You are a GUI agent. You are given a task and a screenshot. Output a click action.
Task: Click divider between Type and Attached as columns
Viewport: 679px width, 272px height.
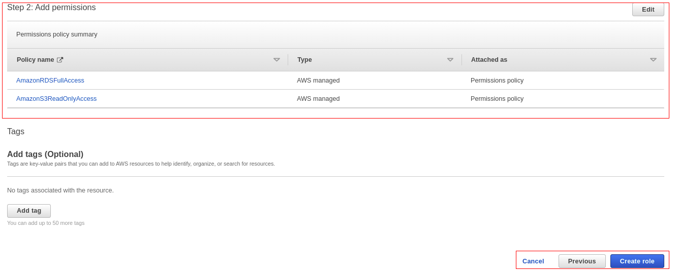coord(461,60)
